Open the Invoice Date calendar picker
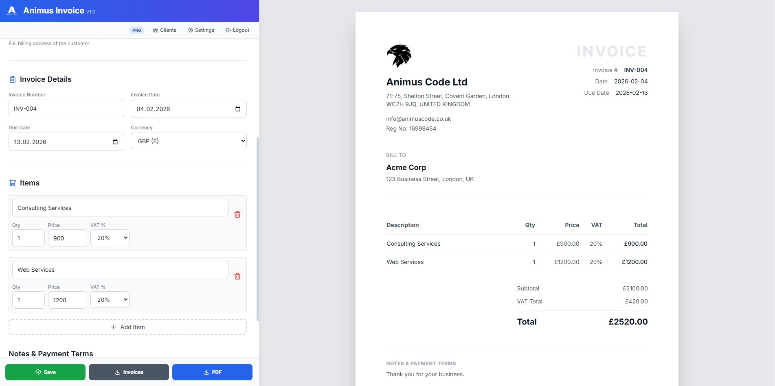 [237, 109]
